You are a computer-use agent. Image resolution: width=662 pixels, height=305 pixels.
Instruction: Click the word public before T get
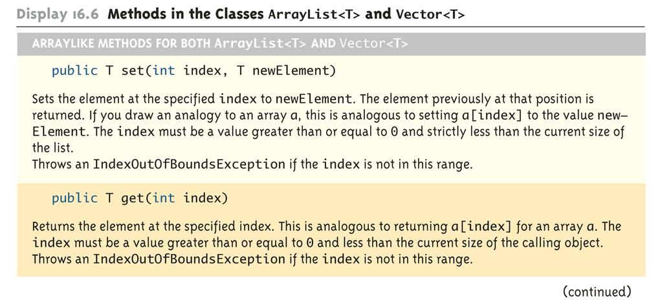pyautogui.click(x=74, y=198)
